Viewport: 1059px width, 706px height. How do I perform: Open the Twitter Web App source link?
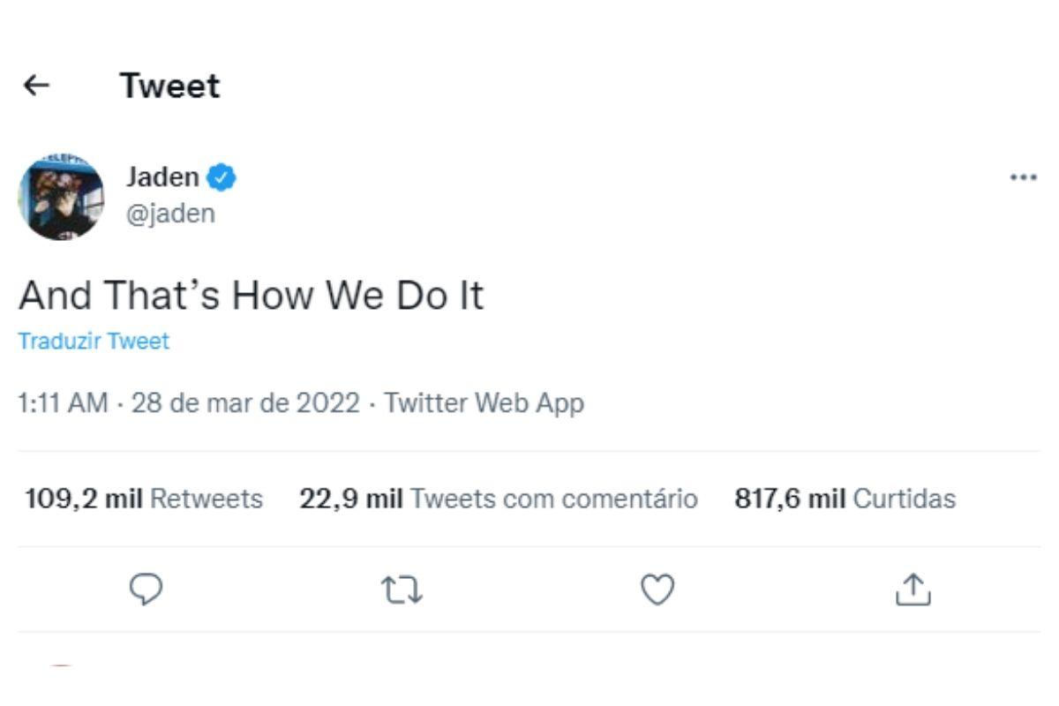484,404
